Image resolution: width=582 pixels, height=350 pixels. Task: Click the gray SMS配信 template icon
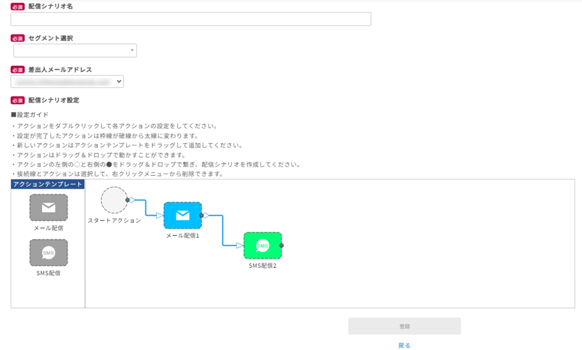click(x=48, y=252)
